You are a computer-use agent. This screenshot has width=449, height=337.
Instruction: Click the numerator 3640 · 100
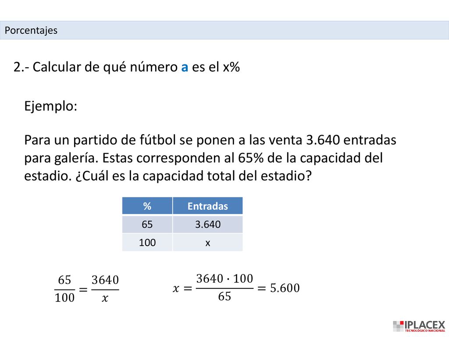[x=224, y=279]
